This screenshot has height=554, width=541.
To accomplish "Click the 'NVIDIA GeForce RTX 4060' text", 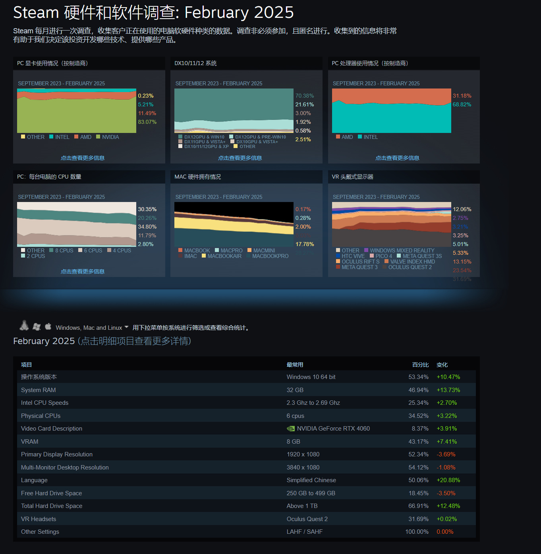I will click(333, 429).
